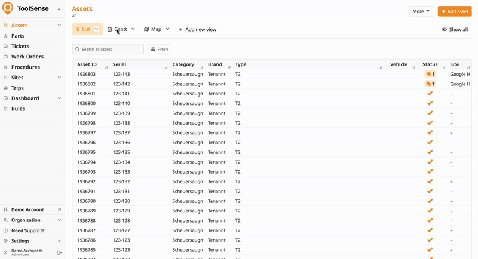Click the external link icon beside Demo Account
This screenshot has width=478, height=259.
59,210
